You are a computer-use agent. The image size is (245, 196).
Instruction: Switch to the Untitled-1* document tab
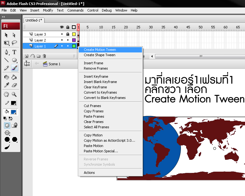coord(34,20)
